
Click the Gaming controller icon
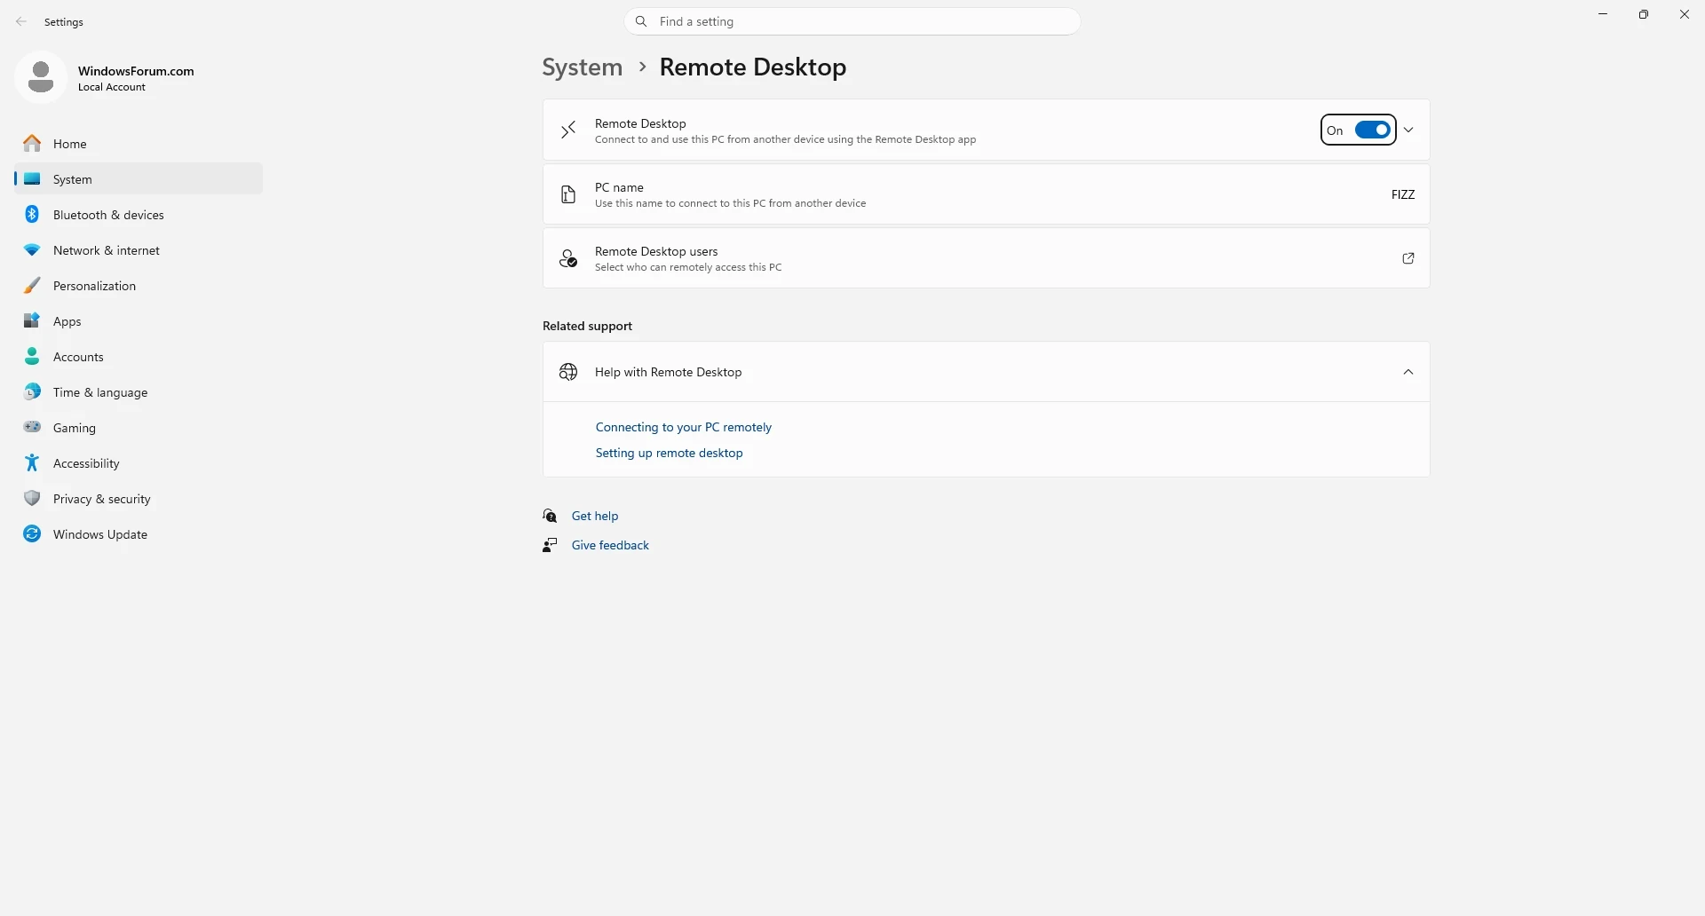click(x=32, y=427)
